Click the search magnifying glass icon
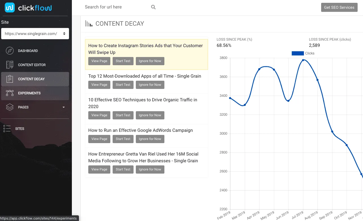The width and height of the screenshot is (363, 221). (153, 7)
